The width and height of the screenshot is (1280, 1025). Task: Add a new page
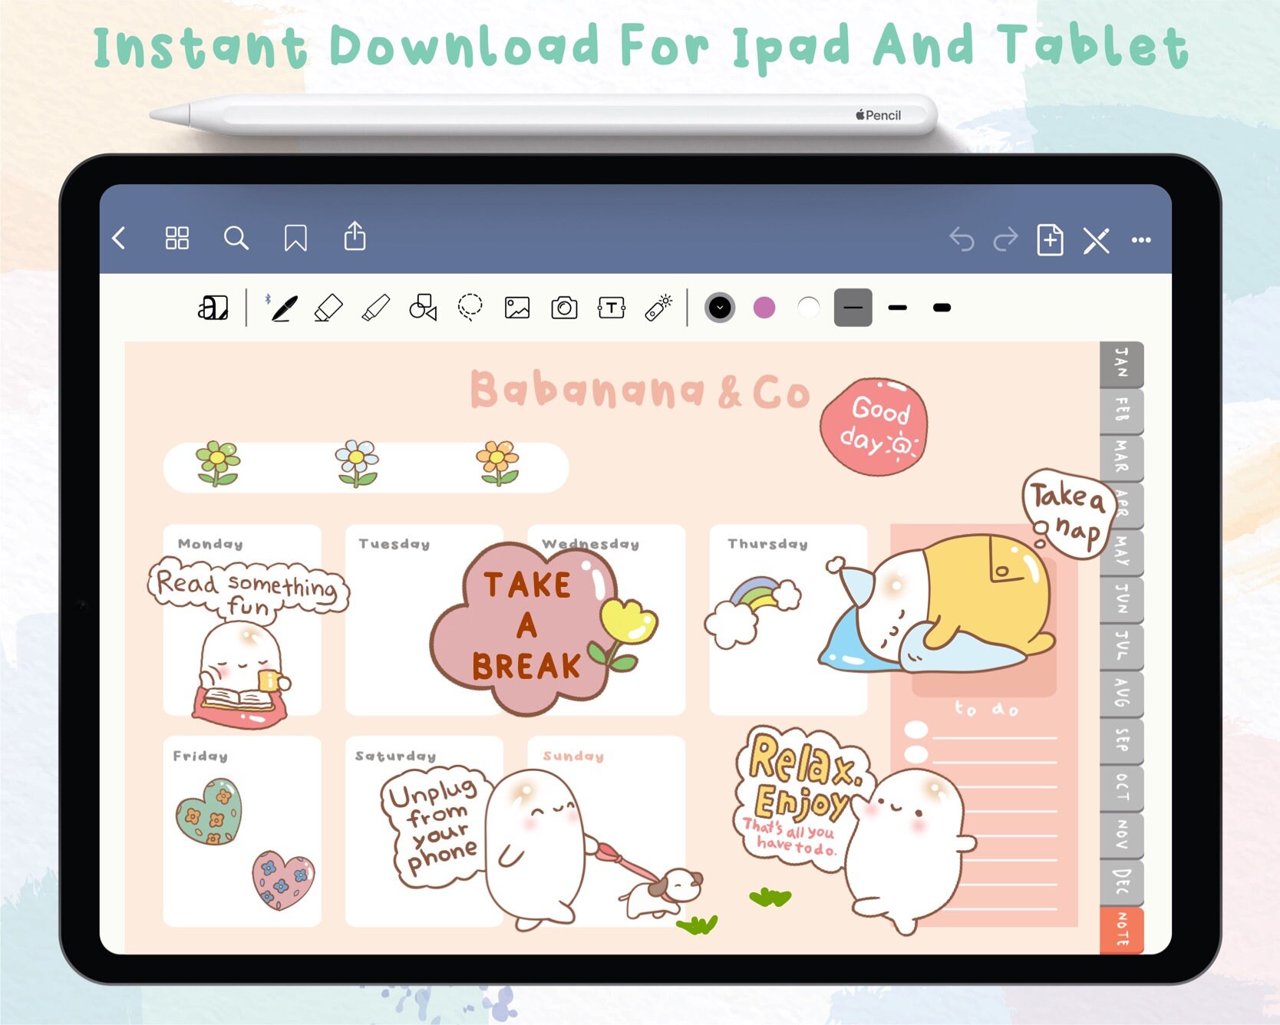click(1050, 239)
